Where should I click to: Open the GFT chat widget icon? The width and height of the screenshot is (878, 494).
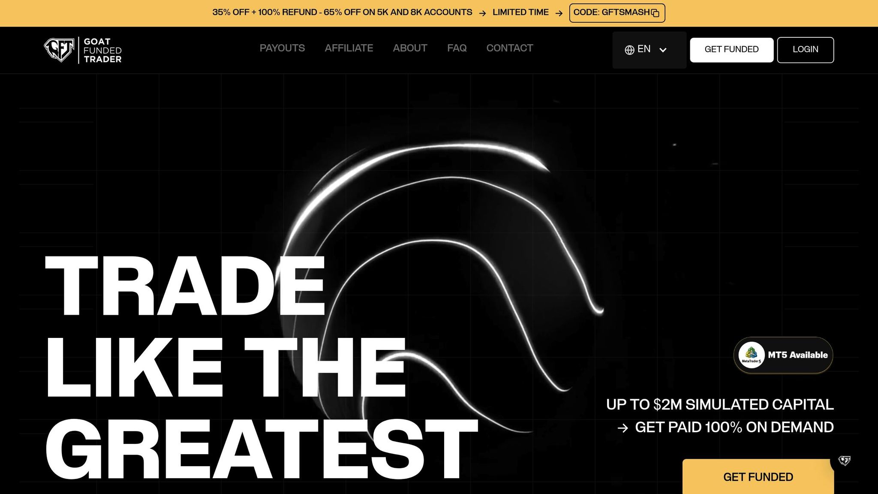(844, 461)
